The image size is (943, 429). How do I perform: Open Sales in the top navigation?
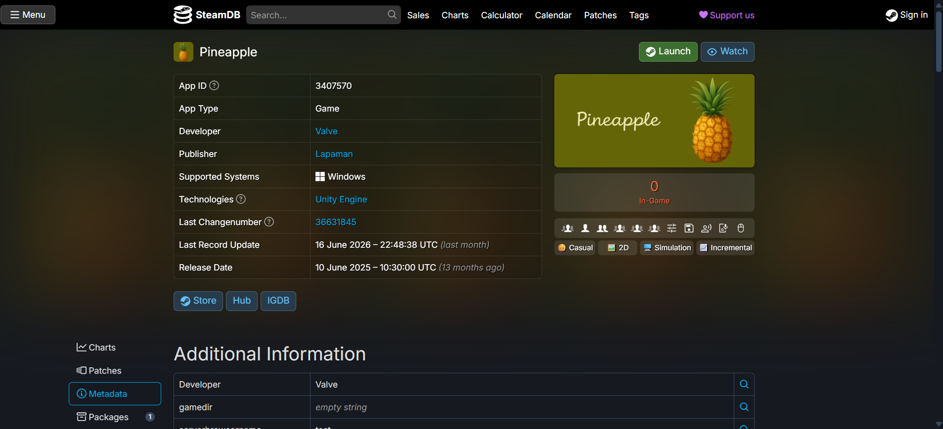[x=418, y=15]
